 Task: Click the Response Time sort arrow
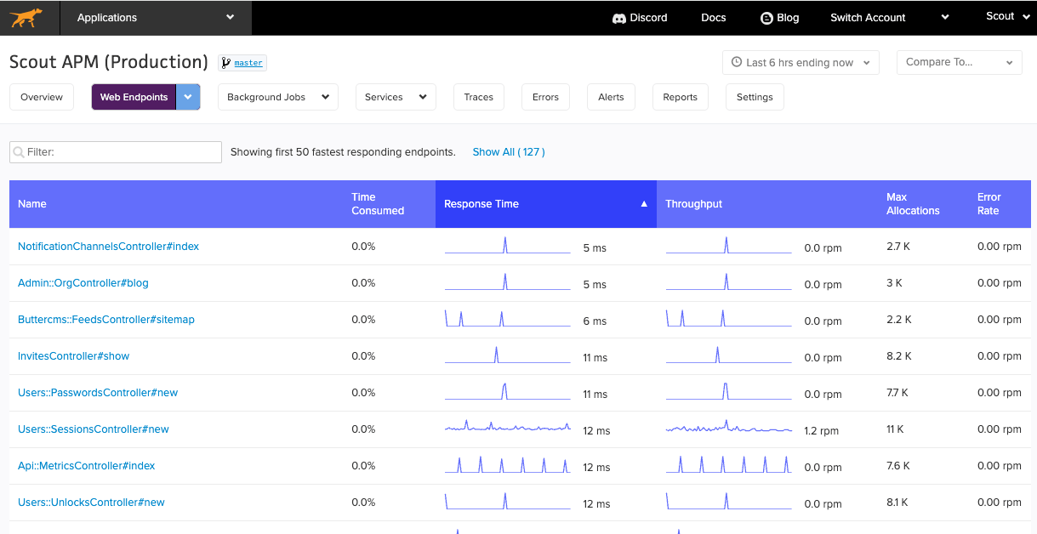(644, 204)
